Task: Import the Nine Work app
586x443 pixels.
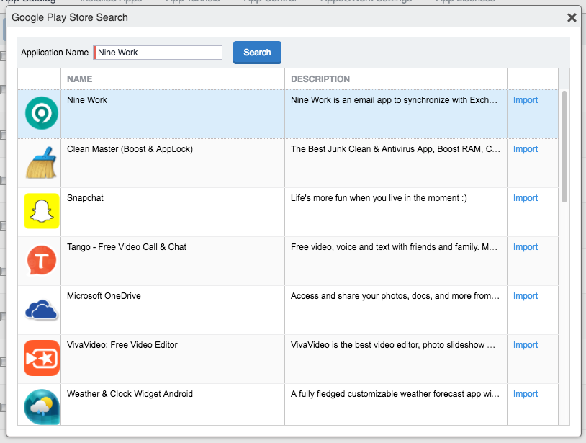Action: tap(525, 99)
